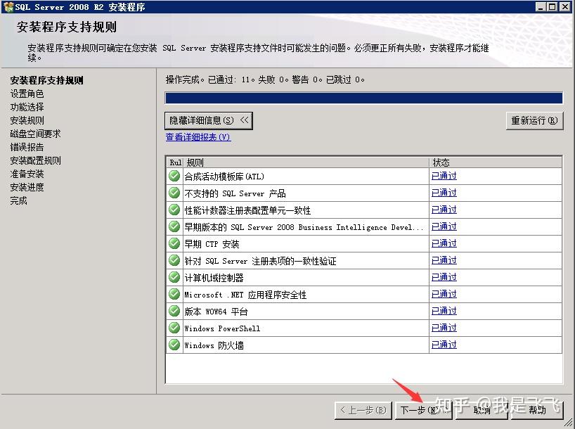Screen dimensions: 575x429
Task: Collapse details via 隐藏详细信息 button
Action: coord(207,120)
